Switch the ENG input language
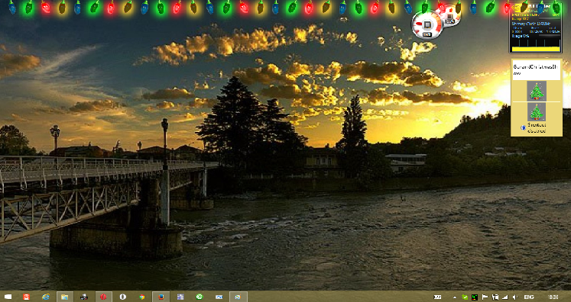 529,297
